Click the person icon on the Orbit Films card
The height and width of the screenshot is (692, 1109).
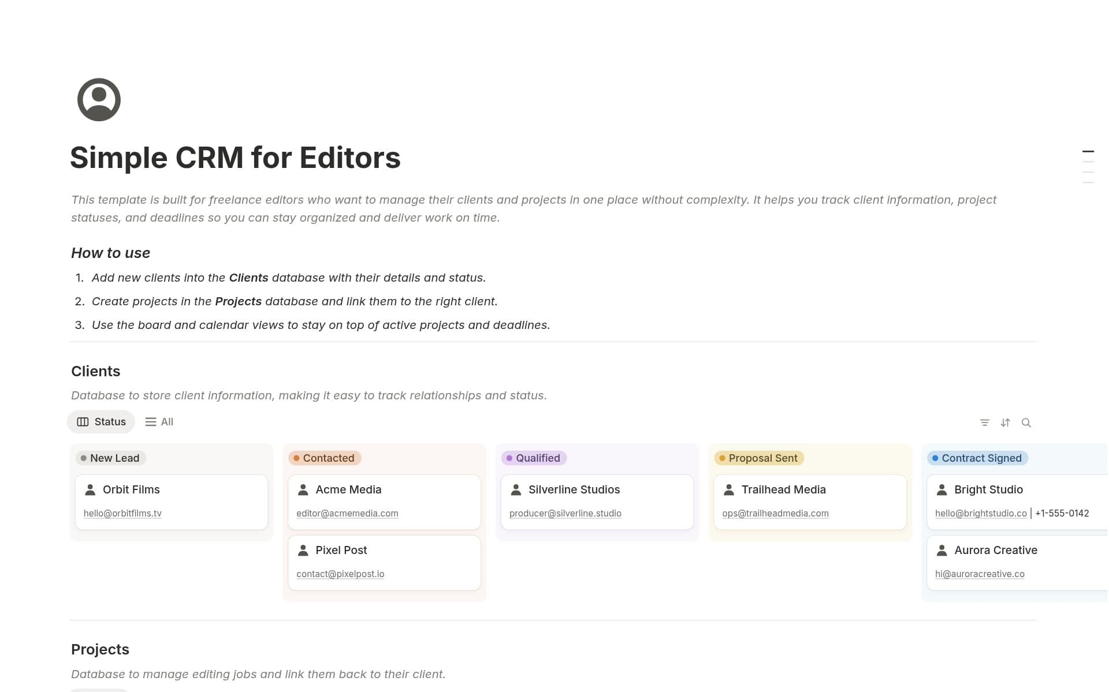[90, 489]
